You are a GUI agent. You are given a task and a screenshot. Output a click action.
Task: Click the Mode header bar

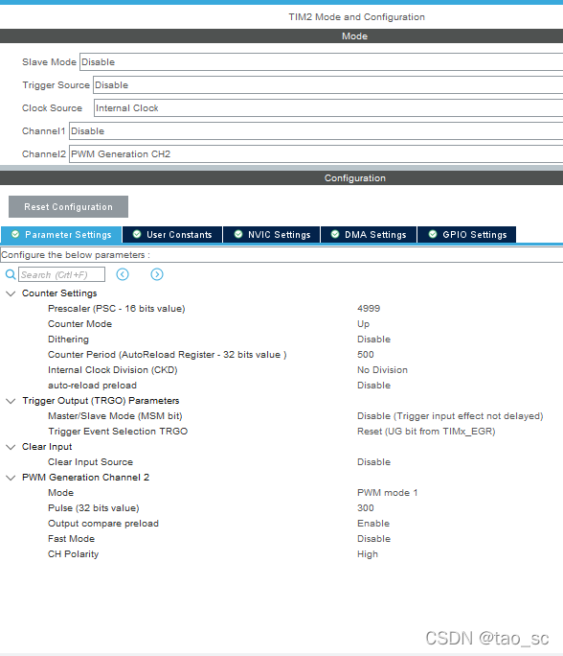pyautogui.click(x=281, y=36)
